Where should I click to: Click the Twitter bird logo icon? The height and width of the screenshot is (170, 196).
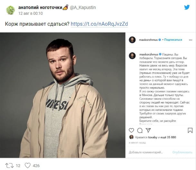187,7
